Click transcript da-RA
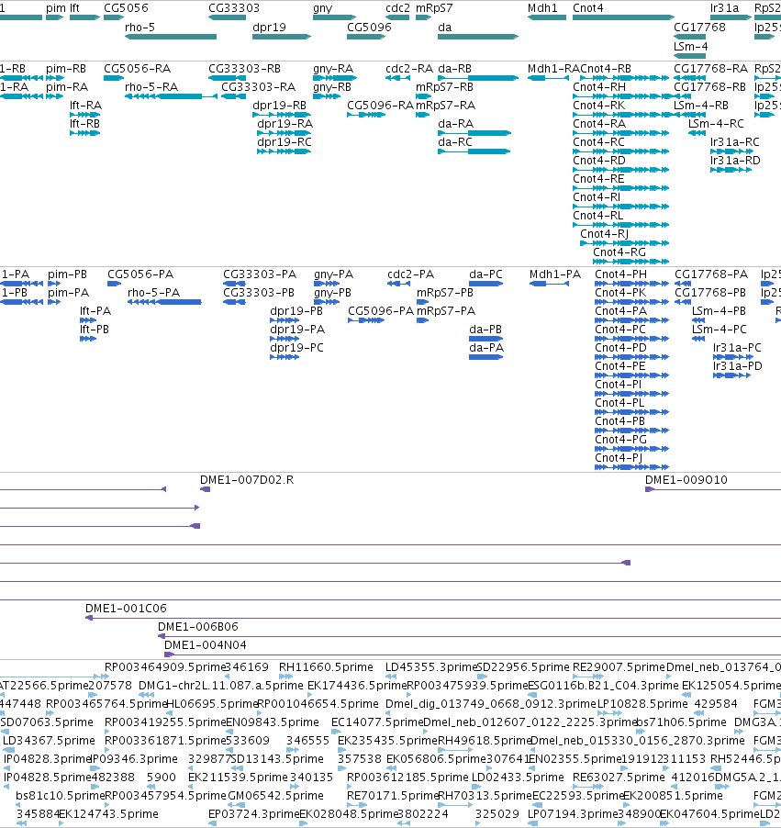The height and width of the screenshot is (828, 781). coord(455,124)
